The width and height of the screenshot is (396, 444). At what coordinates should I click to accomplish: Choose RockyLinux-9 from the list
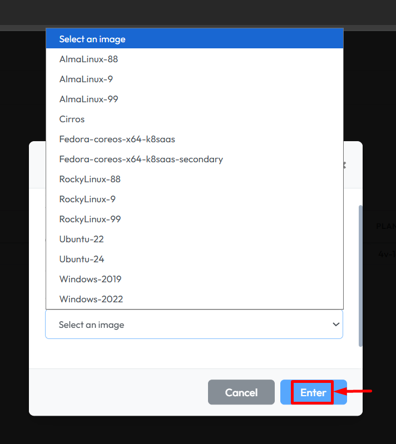coord(87,199)
